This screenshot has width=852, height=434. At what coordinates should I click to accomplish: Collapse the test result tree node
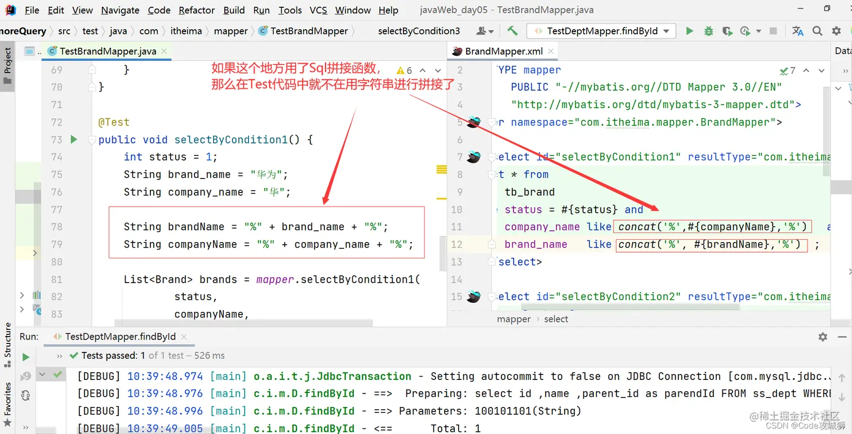(43, 375)
